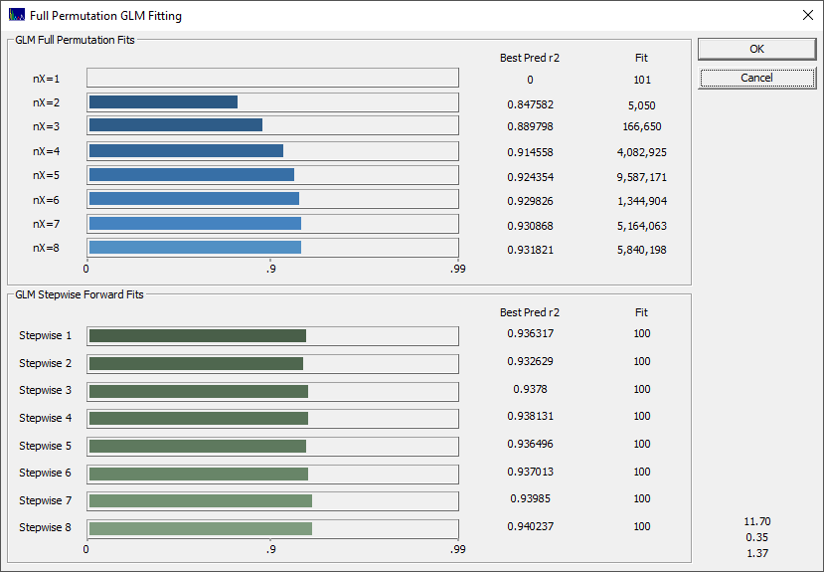Click the Stepwise 4 label
The height and width of the screenshot is (572, 824).
coord(45,418)
